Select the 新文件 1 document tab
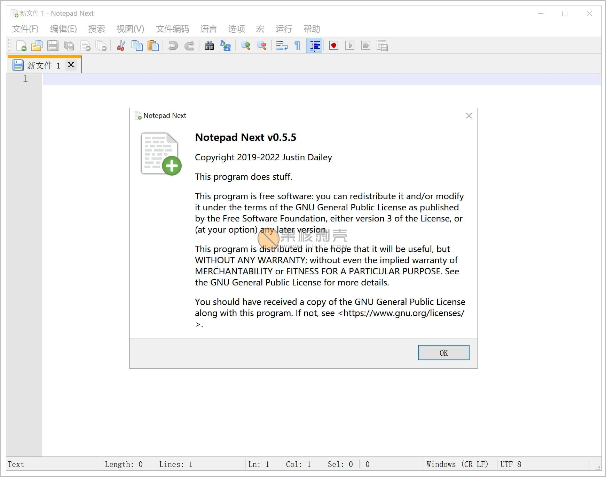The image size is (606, 477). pyautogui.click(x=44, y=65)
